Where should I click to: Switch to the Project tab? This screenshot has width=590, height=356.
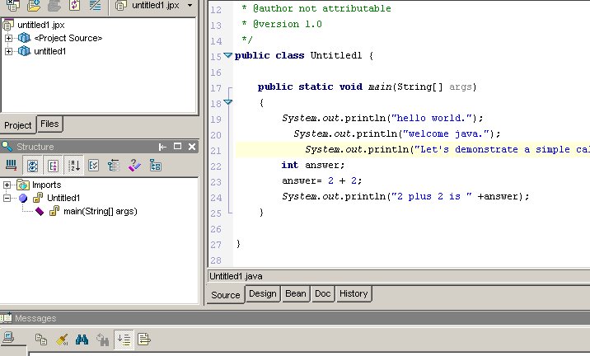[x=18, y=125]
